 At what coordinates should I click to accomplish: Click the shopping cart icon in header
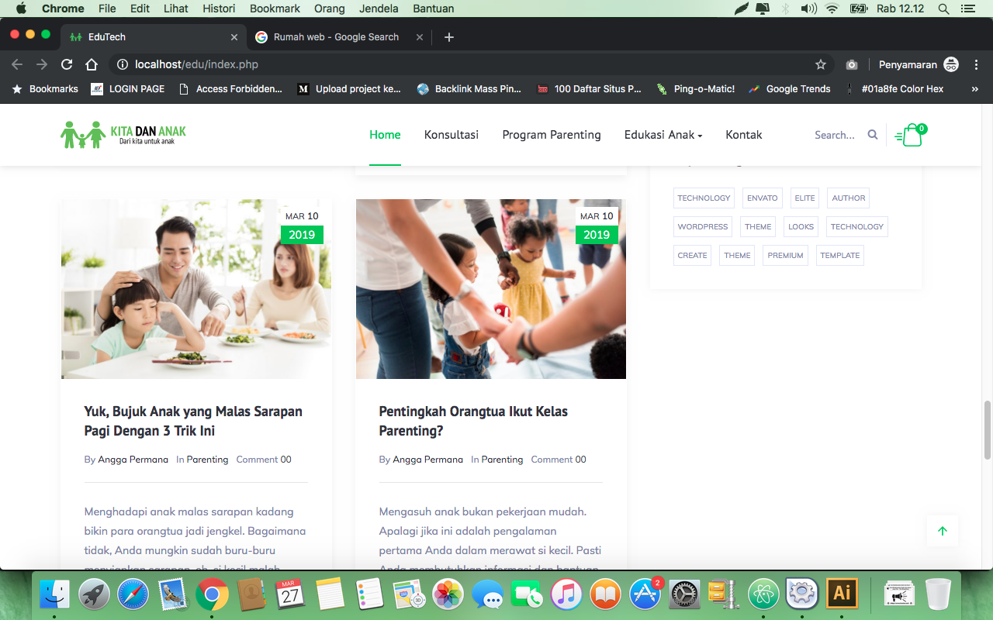point(912,136)
